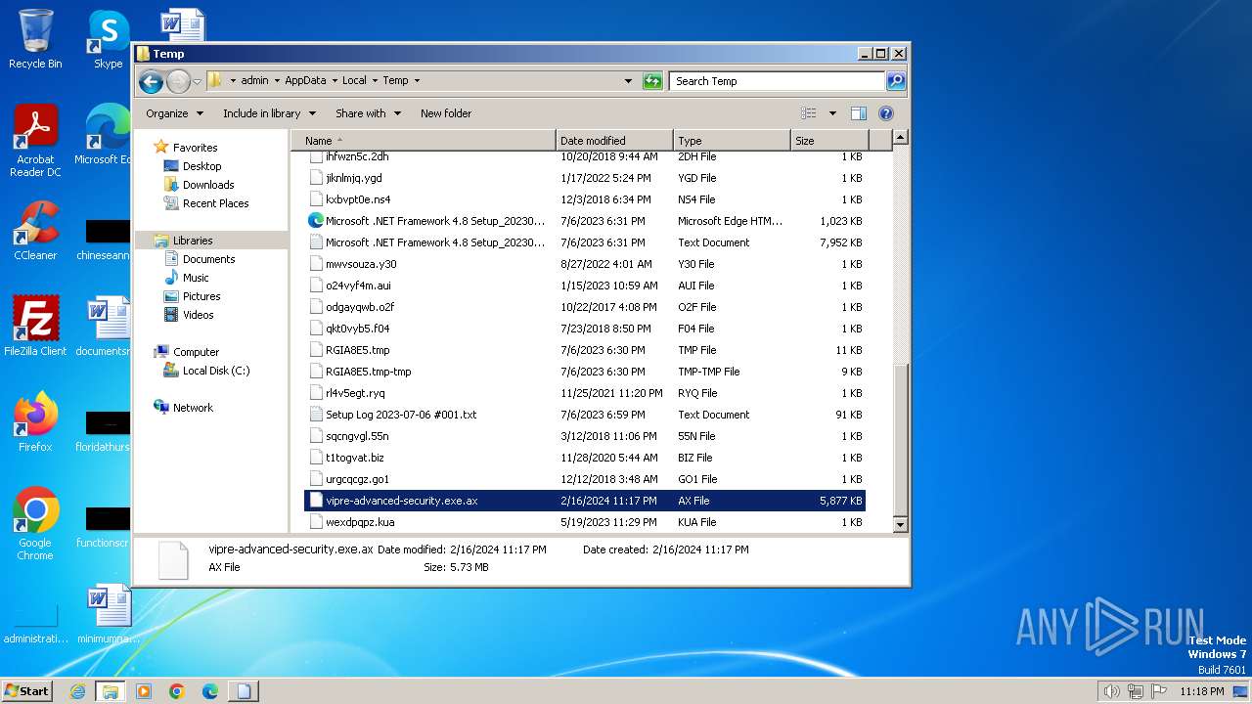Click the green Refresh button beside address bar
This screenshot has width=1252, height=704.
click(652, 81)
